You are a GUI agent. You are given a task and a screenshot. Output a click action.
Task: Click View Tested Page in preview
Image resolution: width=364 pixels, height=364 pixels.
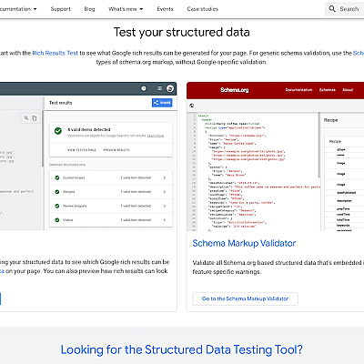[82, 150]
